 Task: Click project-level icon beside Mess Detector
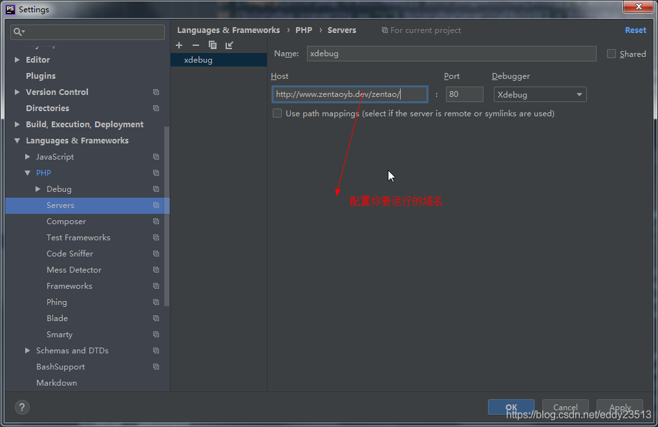(x=156, y=270)
